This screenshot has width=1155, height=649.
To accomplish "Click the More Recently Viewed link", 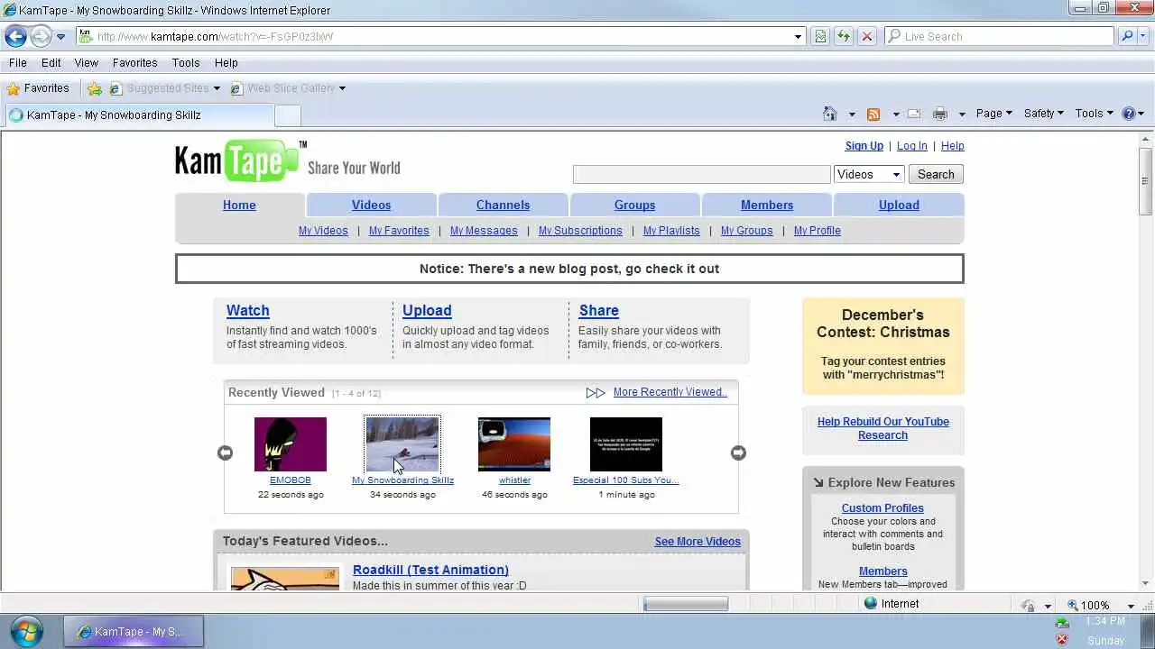I will (670, 392).
